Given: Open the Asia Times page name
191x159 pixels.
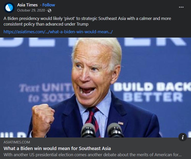Looking at the screenshot, I should (27, 5).
